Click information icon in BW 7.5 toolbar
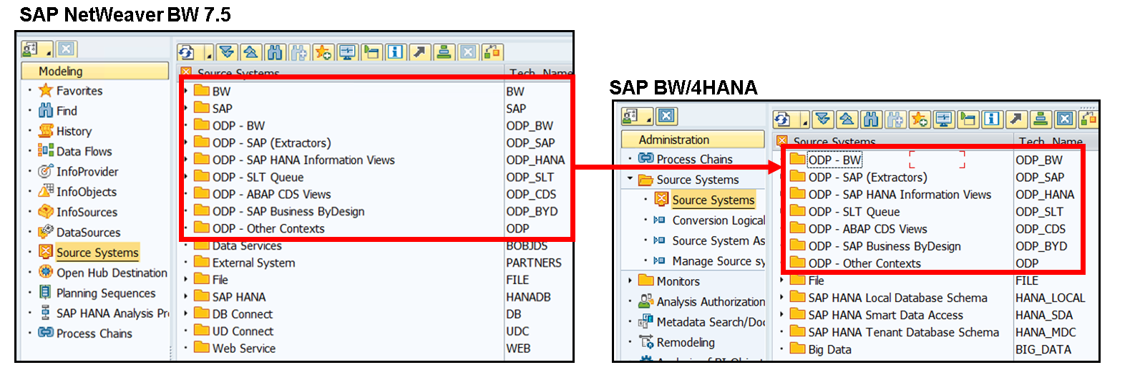 (x=395, y=52)
